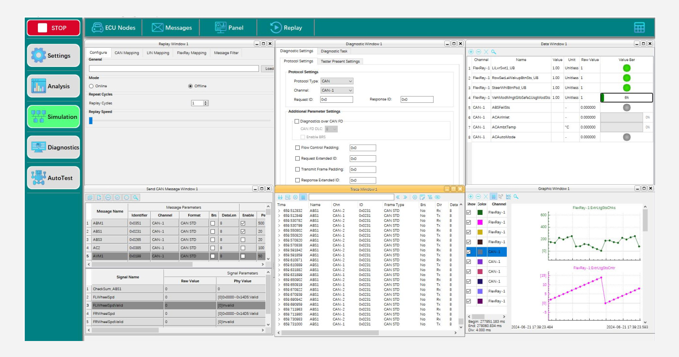
Task: Increment the Replay Cycles stepper
Action: (x=206, y=102)
